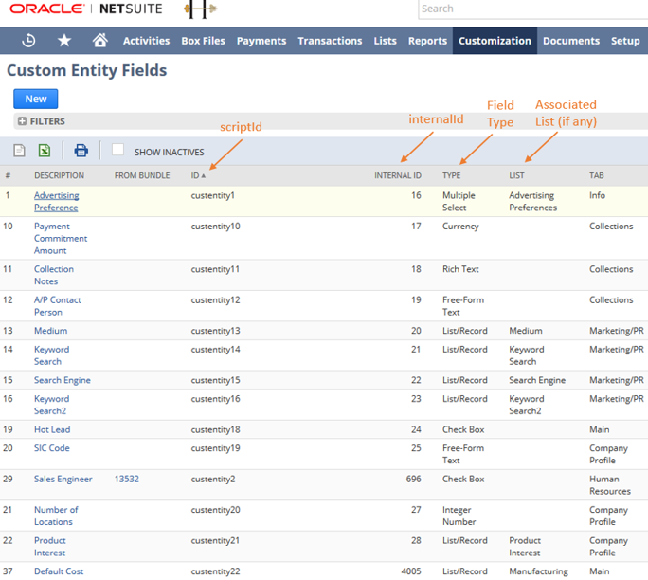The width and height of the screenshot is (648, 580).
Task: Print the list with printer icon
Action: pos(81,151)
